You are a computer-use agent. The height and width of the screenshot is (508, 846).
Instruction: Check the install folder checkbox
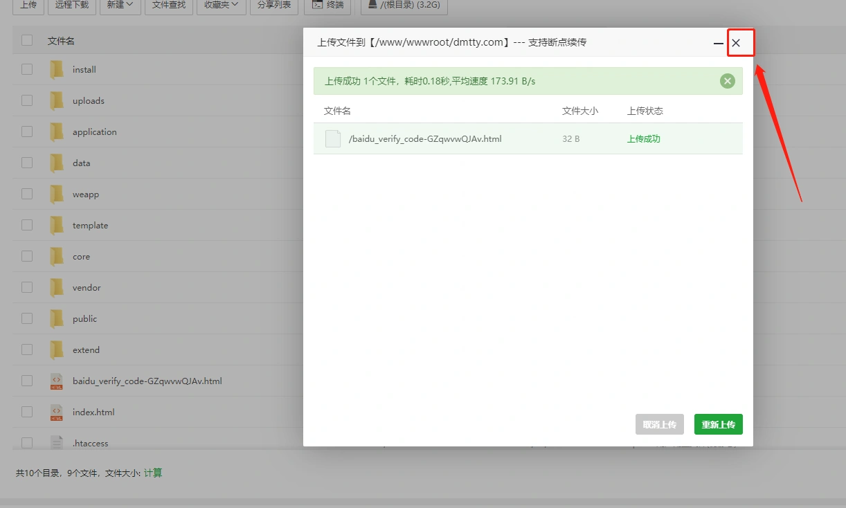tap(27, 69)
